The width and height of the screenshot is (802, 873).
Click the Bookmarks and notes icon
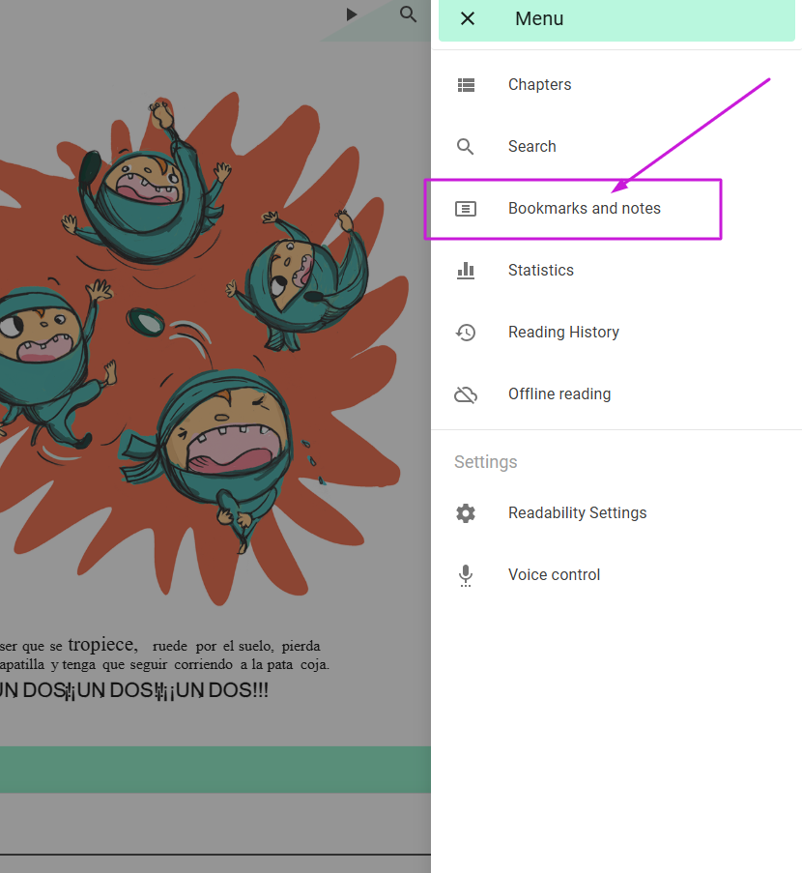pyautogui.click(x=466, y=209)
